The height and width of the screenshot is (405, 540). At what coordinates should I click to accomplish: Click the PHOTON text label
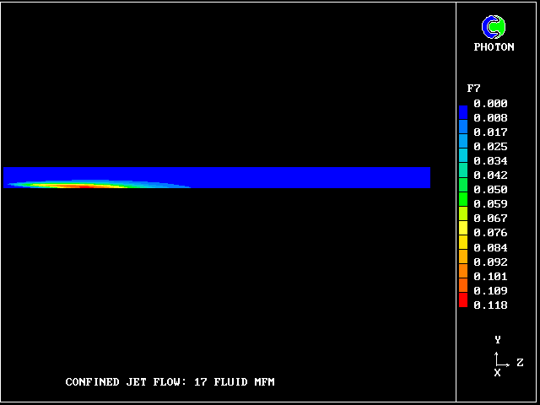click(494, 47)
